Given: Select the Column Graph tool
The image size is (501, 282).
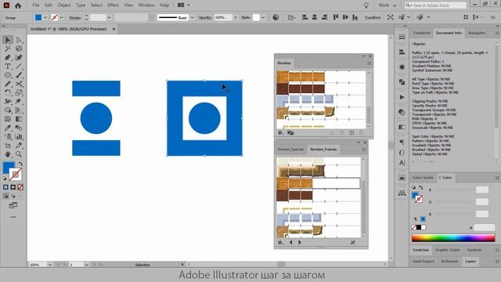Looking at the screenshot, I should pyautogui.click(x=19, y=137).
